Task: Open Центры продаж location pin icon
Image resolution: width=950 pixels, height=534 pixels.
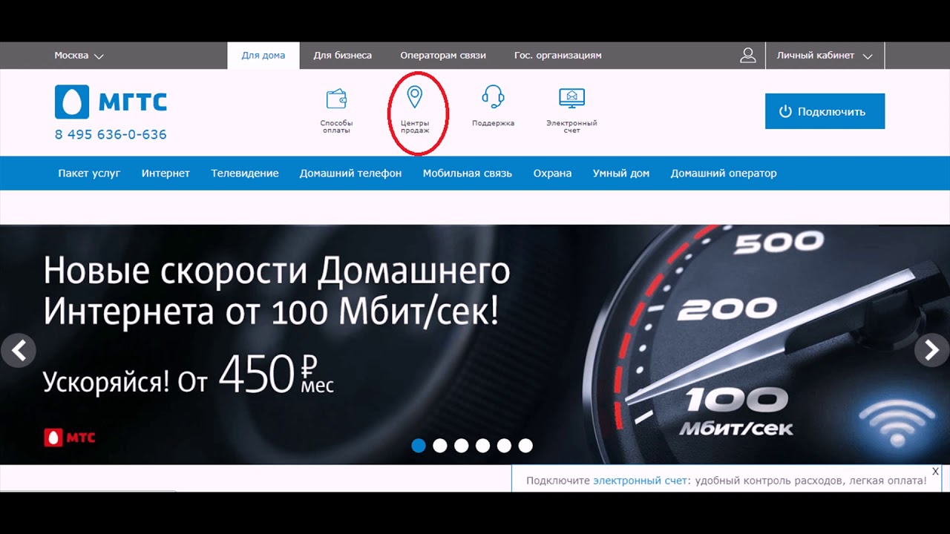Action: pos(415,97)
